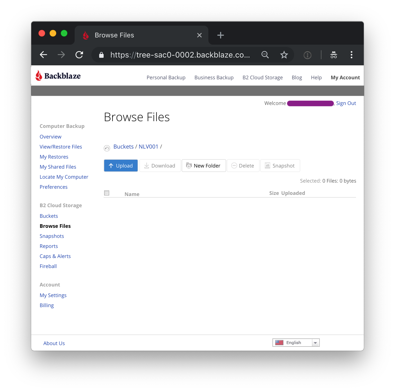The width and height of the screenshot is (395, 392).
Task: Toggle the select-all checkbox in file list header
Action: click(x=107, y=193)
